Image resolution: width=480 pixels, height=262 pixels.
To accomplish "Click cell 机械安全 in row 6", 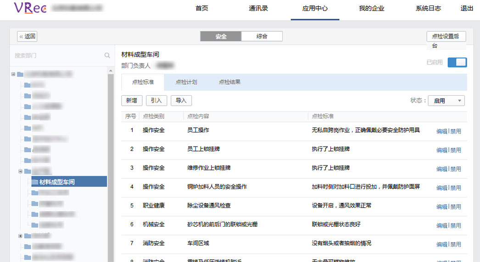I will pyautogui.click(x=154, y=224).
